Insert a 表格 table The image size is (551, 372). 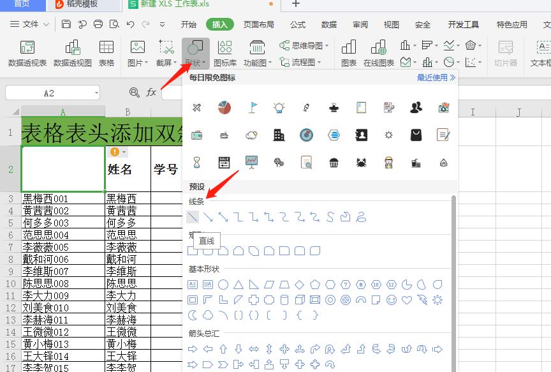click(x=106, y=53)
